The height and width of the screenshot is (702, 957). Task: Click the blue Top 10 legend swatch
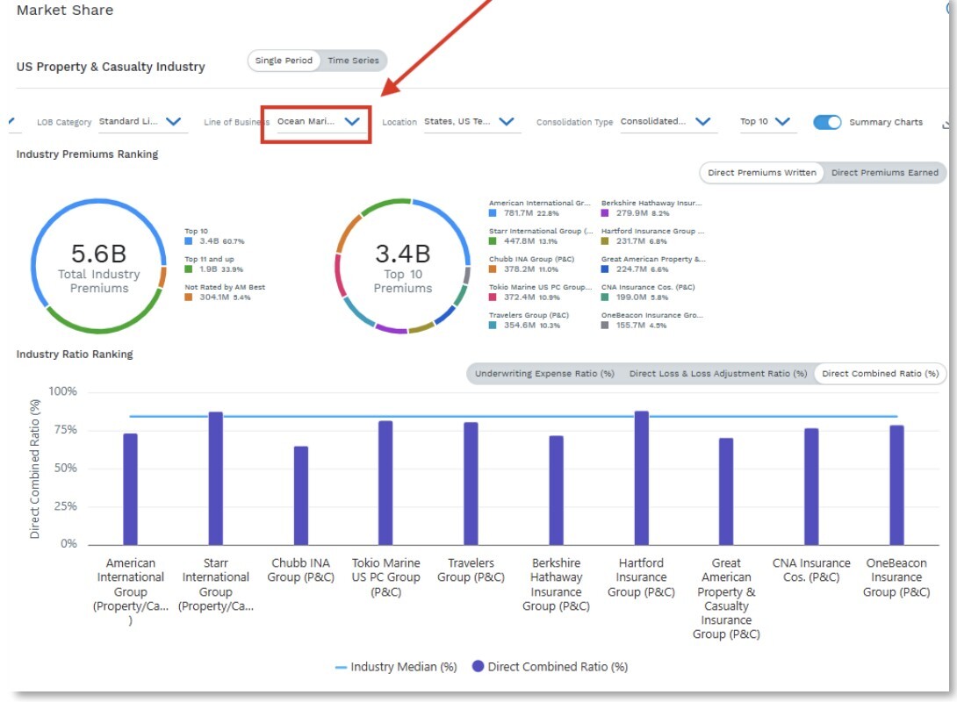click(188, 240)
